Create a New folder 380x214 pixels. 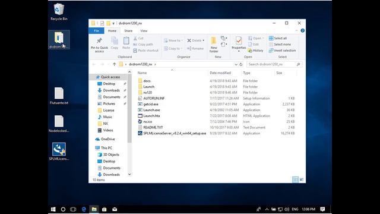(x=214, y=45)
